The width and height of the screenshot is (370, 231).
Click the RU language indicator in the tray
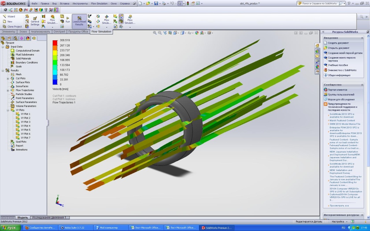pos(343,228)
